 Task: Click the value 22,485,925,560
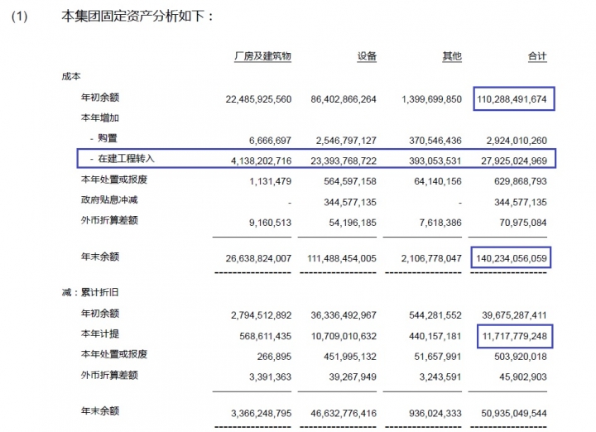258,99
